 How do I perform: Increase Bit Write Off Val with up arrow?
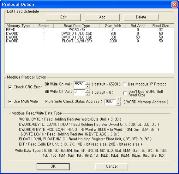[x=87, y=91]
